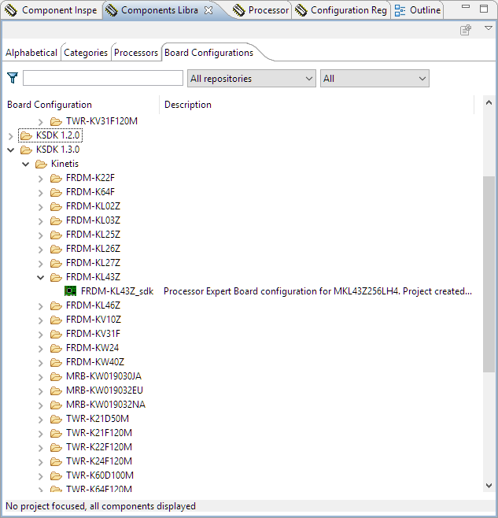This screenshot has height=518, width=498.
Task: Click the FRDM-K64F folder icon
Action: point(56,192)
